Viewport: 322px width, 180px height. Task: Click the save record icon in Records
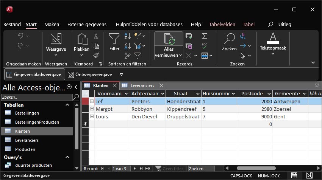click(189, 46)
